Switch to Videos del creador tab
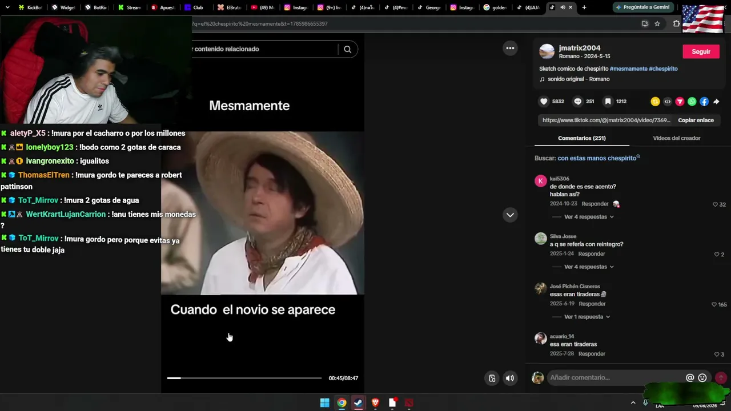This screenshot has width=731, height=411. click(x=677, y=138)
